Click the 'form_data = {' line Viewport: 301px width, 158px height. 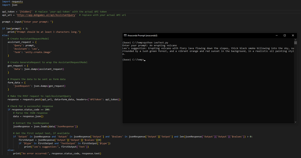(x=17, y=83)
